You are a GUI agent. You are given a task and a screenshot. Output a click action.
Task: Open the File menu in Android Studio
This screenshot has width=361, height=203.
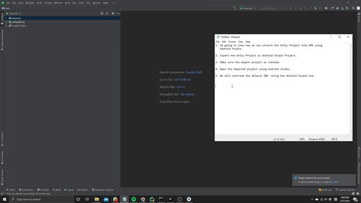(x=8, y=3)
